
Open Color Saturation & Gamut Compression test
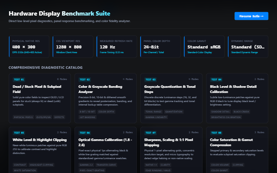click(237, 150)
